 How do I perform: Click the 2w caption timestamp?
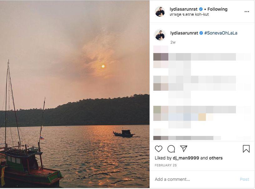[173, 42]
